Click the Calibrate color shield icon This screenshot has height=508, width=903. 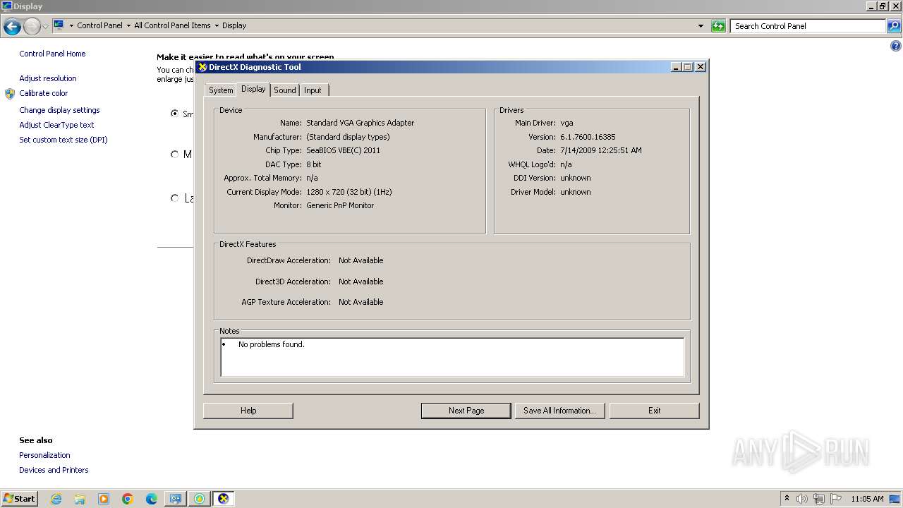[x=10, y=93]
